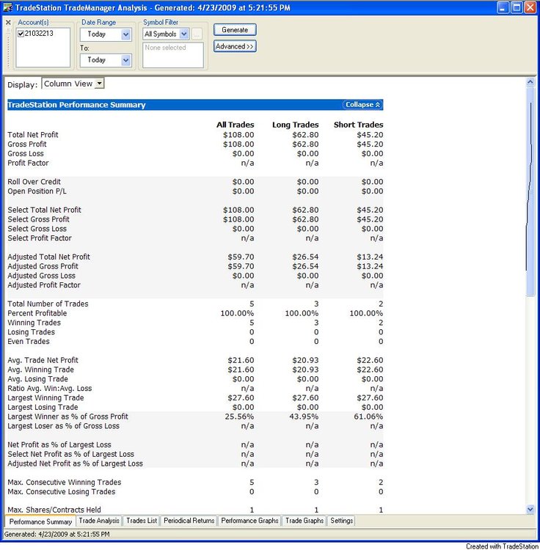Click the 'Total Net Profit' row label

coord(32,135)
